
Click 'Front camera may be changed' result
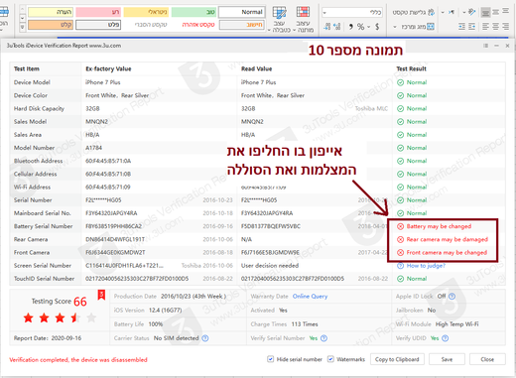[x=447, y=253]
